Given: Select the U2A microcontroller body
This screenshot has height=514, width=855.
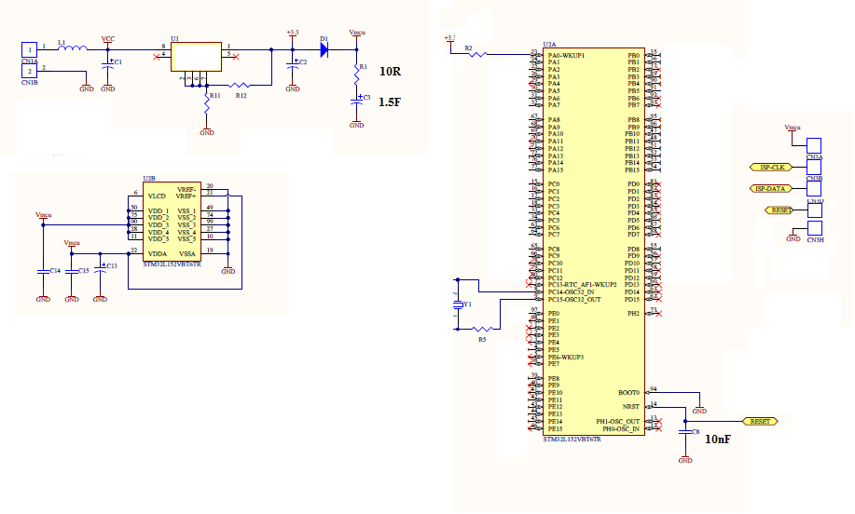Looking at the screenshot, I should click(x=594, y=241).
